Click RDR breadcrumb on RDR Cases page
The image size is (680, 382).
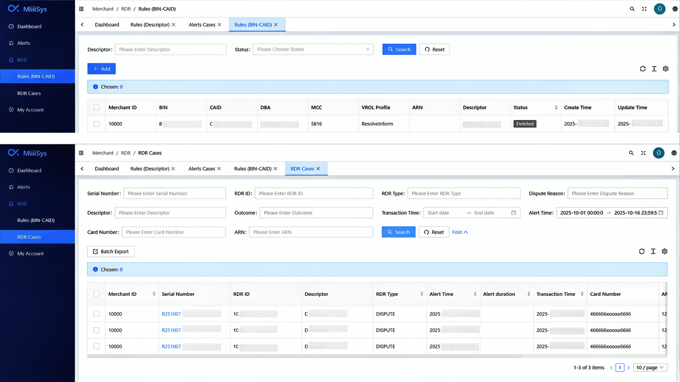coord(126,153)
